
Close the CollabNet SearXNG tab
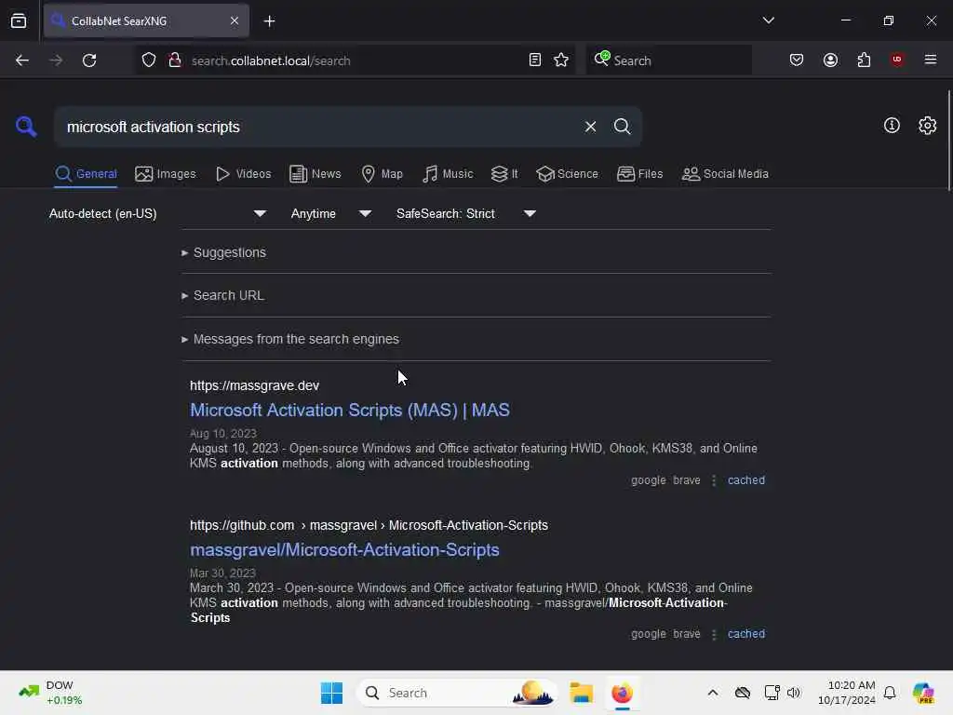pyautogui.click(x=235, y=20)
